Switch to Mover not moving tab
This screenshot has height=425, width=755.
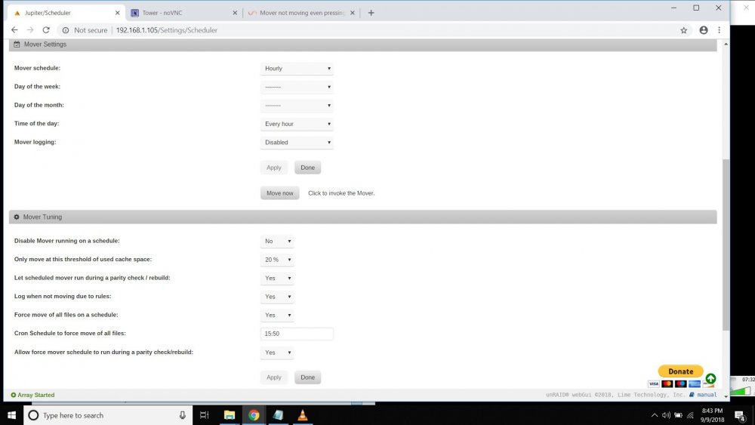[302, 13]
